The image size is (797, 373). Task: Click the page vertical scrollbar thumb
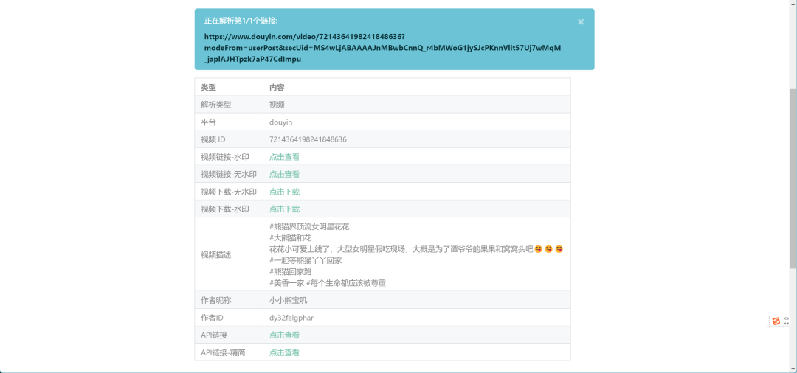pyautogui.click(x=793, y=178)
